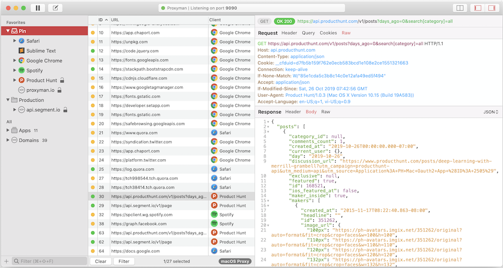Click lock icon beside Product Hunt
The height and width of the screenshot is (268, 503).
[62, 80]
